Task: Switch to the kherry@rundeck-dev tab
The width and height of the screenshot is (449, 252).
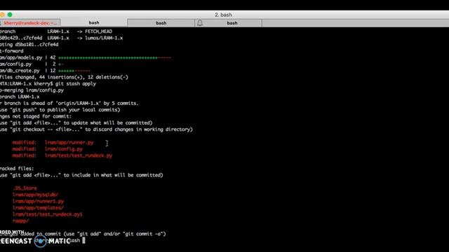Action: coord(30,23)
